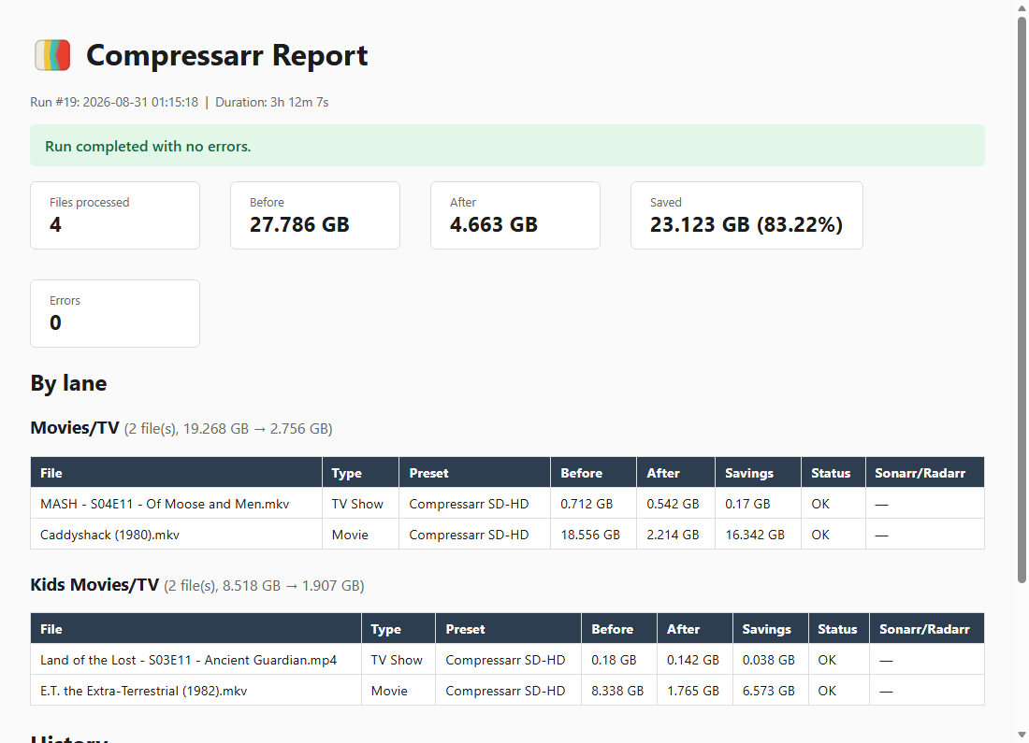Click the Kids Movies/TV lane heading
The height and width of the screenshot is (743, 1029).
(94, 585)
